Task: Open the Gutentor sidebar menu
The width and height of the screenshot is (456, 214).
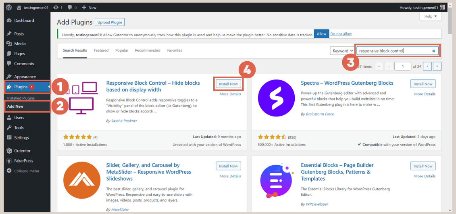Action: click(x=22, y=151)
